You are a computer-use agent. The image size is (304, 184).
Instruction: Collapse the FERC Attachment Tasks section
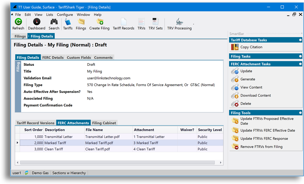point(300,64)
